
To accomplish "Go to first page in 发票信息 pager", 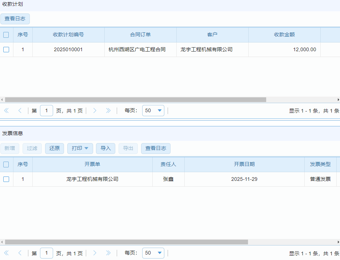I will [x=6, y=253].
